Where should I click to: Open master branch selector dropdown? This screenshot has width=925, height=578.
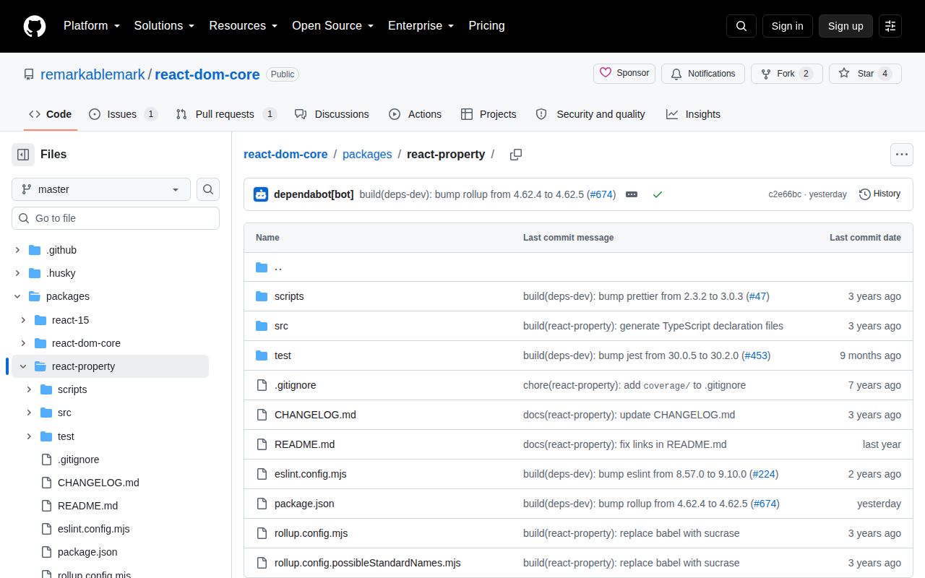(101, 189)
